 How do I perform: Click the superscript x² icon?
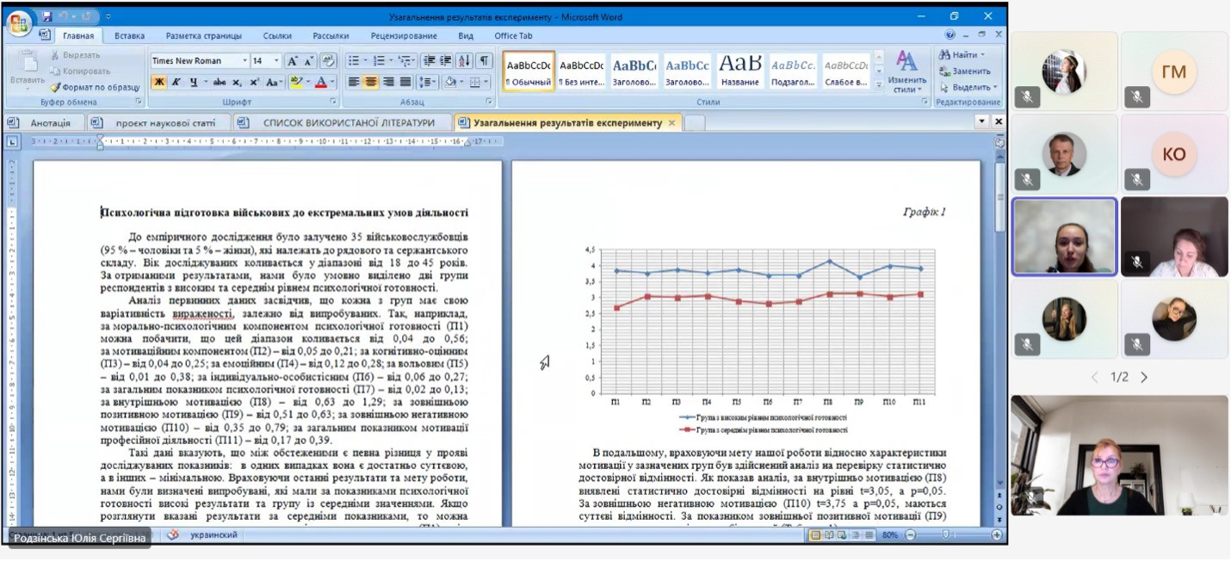(x=255, y=83)
